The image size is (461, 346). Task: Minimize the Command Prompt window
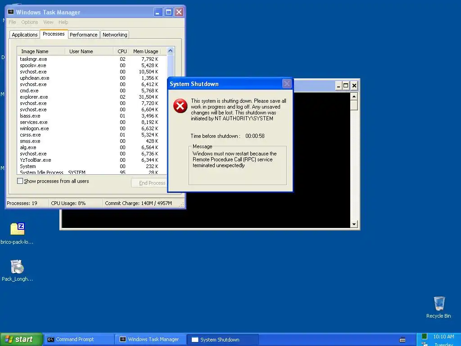tap(339, 86)
